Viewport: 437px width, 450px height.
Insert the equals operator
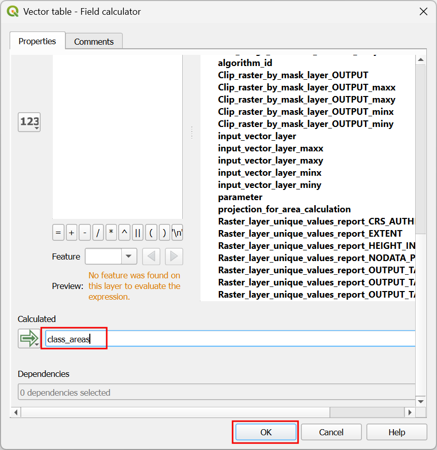point(58,233)
